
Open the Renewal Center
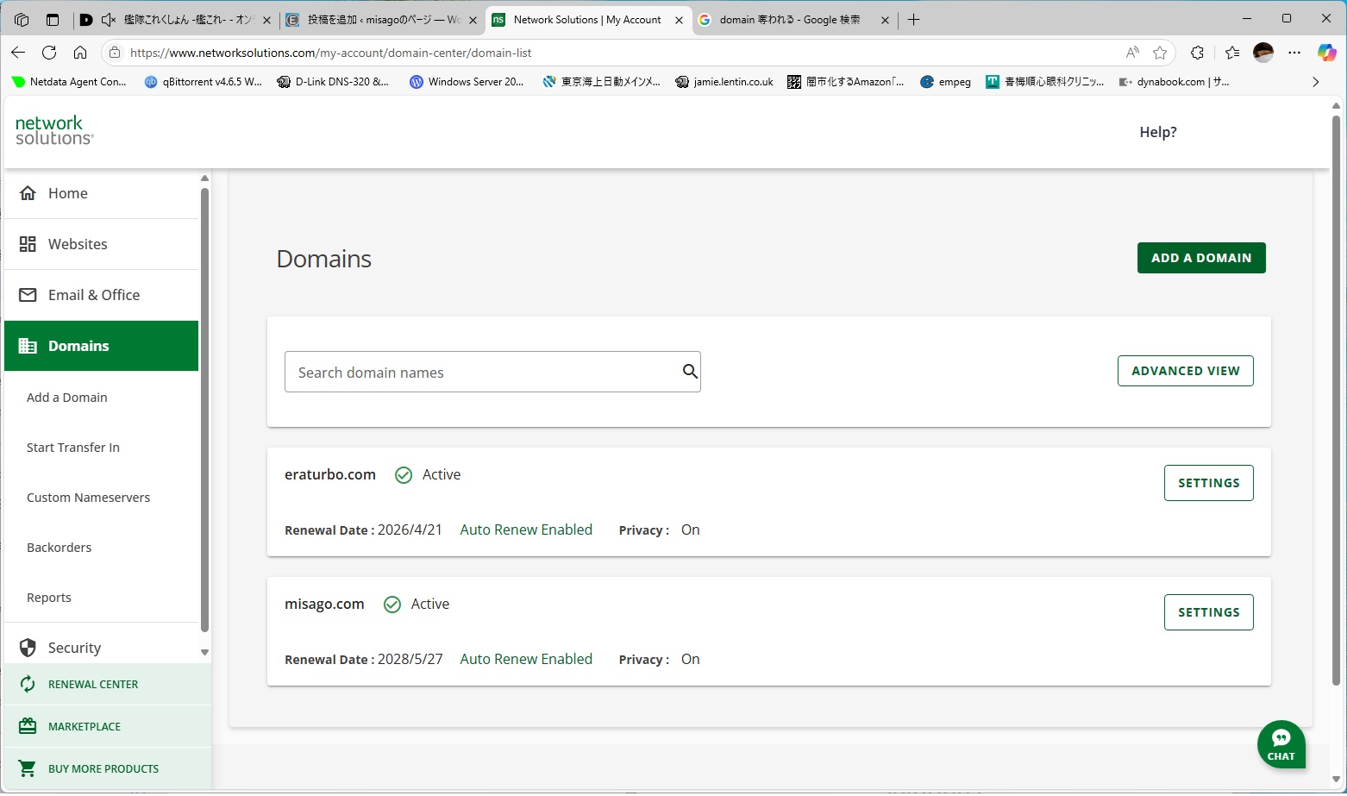click(x=108, y=684)
